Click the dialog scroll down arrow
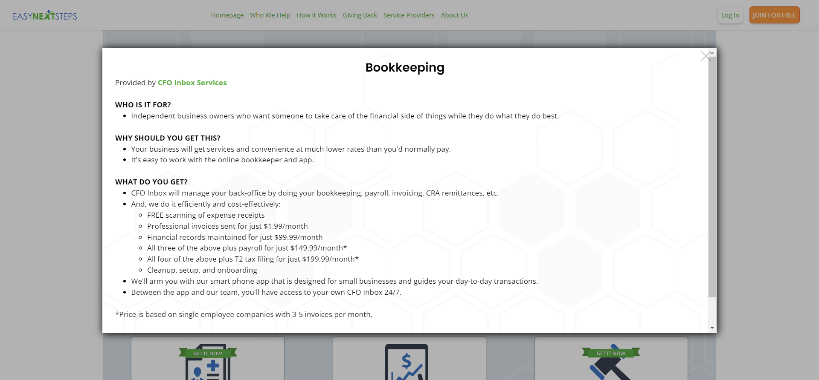The image size is (819, 380). (712, 328)
